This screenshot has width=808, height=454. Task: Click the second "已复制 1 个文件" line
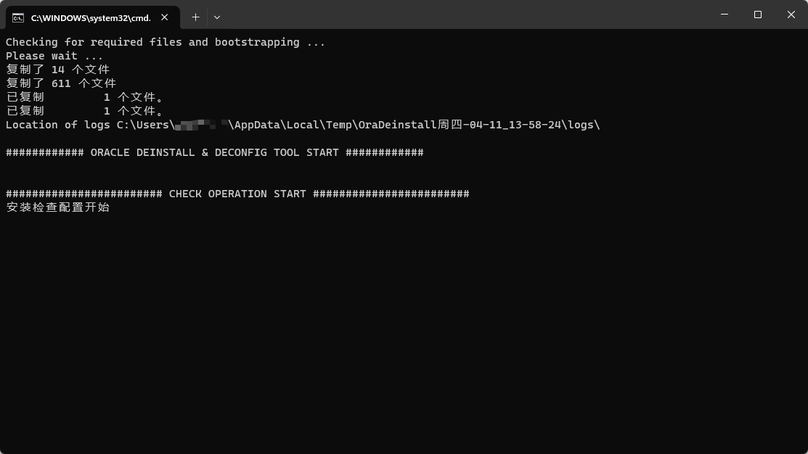[85, 111]
